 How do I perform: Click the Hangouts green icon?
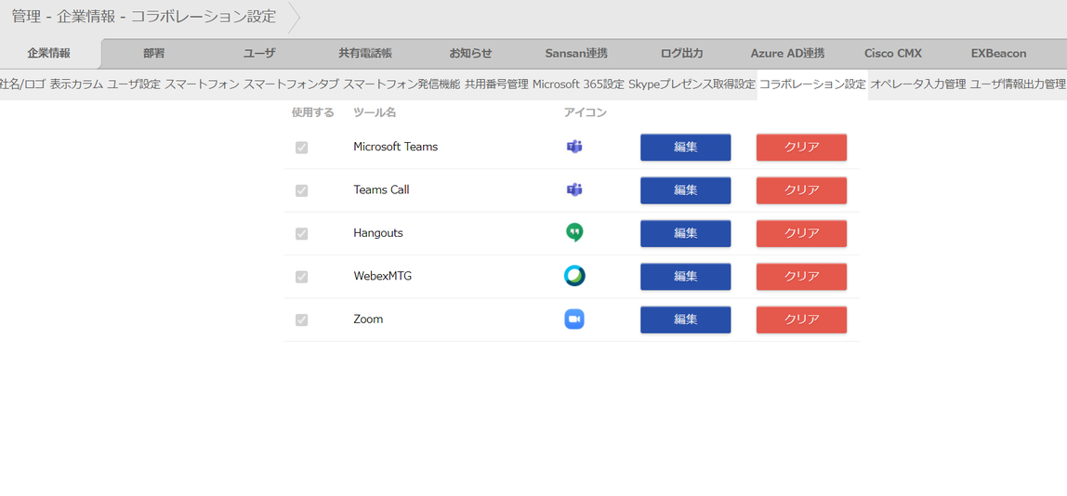(x=574, y=233)
